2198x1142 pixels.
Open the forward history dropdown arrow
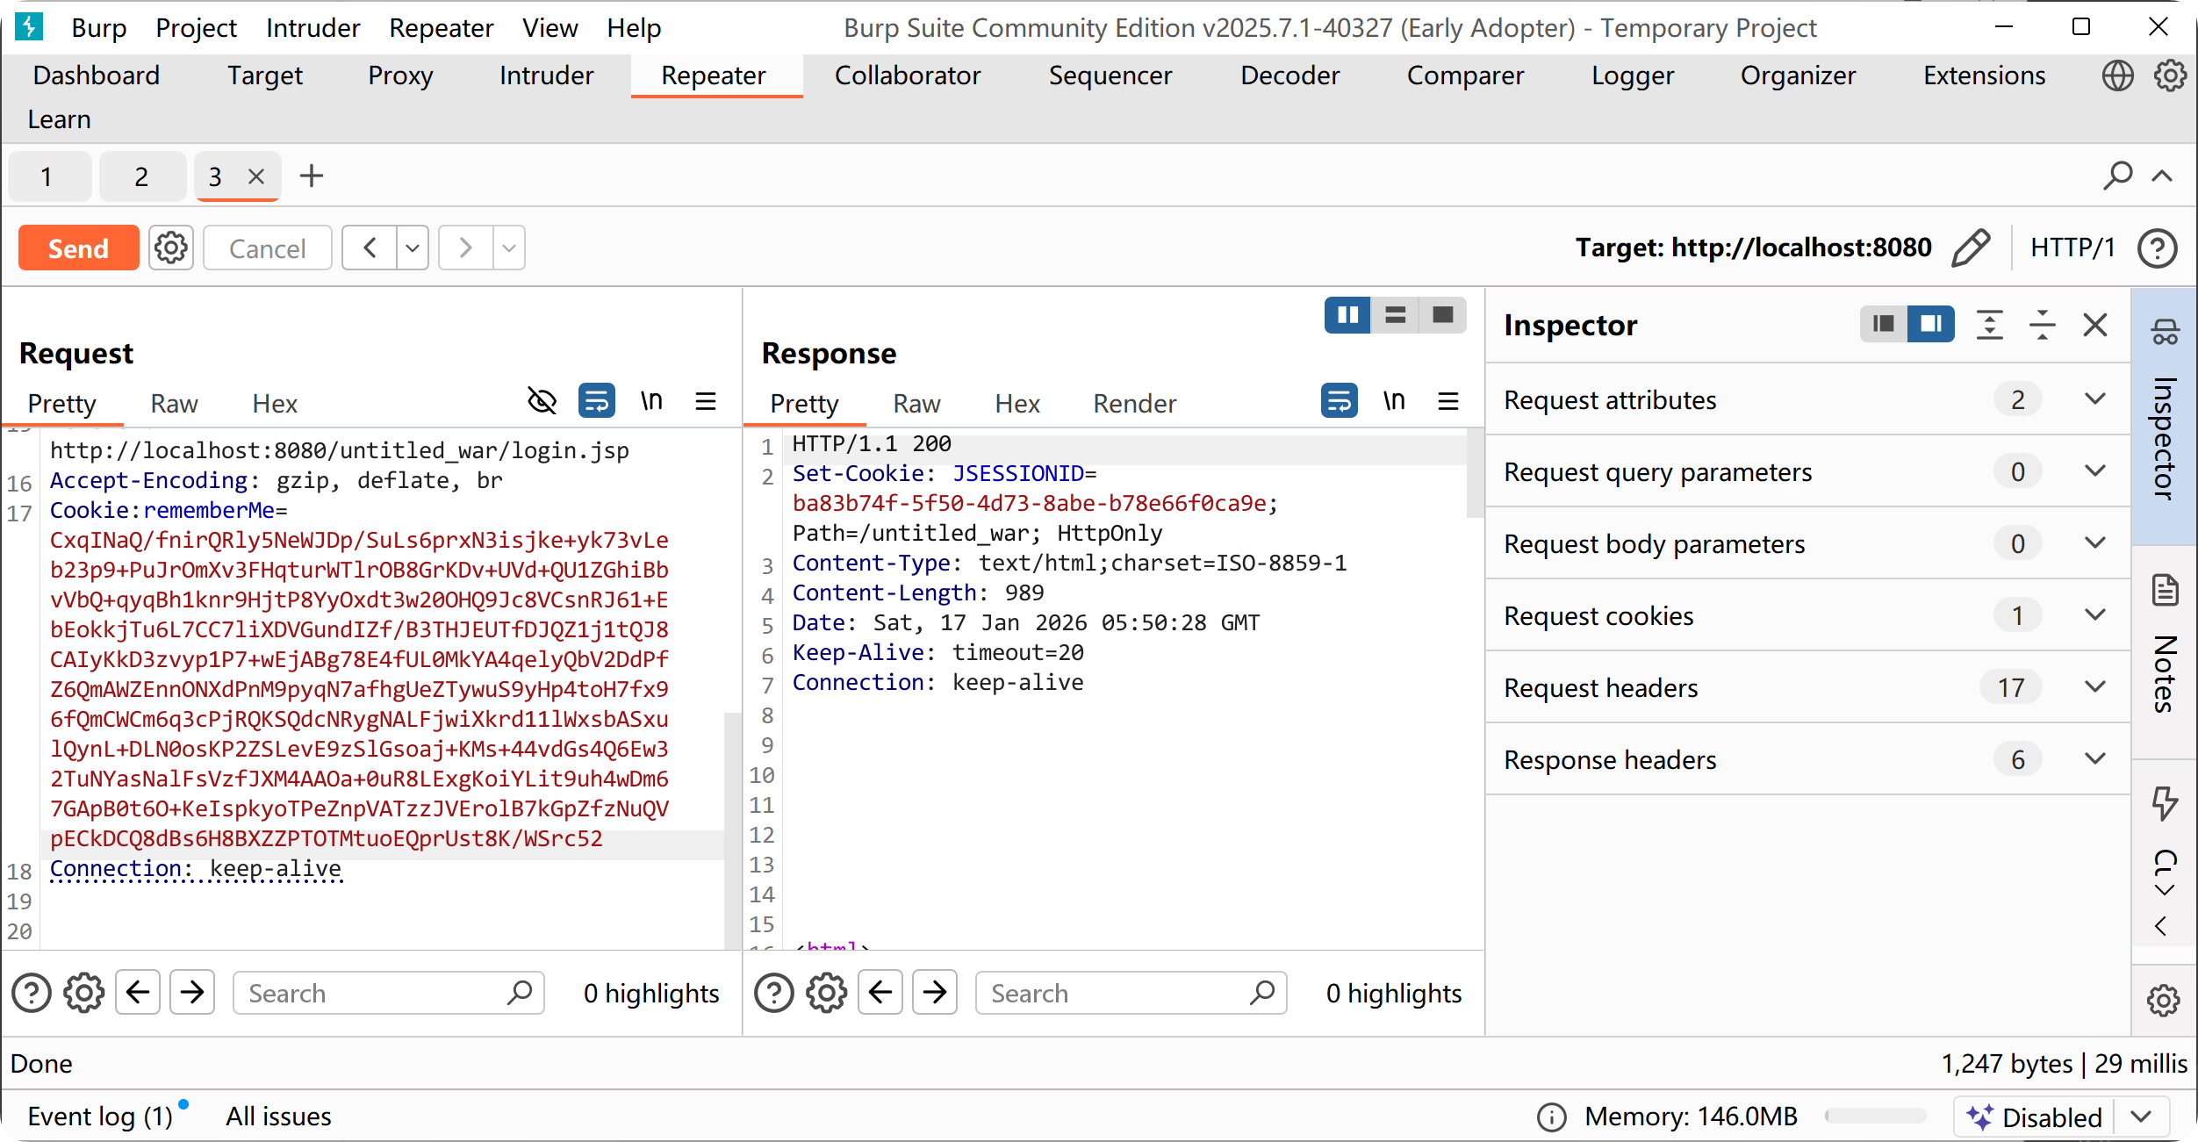click(x=509, y=248)
